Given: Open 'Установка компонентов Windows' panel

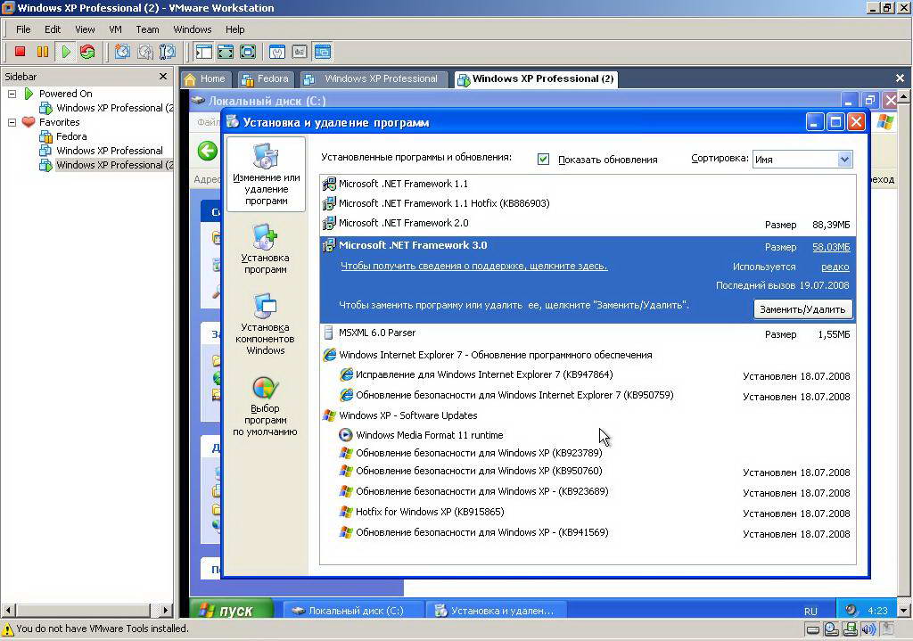Looking at the screenshot, I should pyautogui.click(x=265, y=325).
